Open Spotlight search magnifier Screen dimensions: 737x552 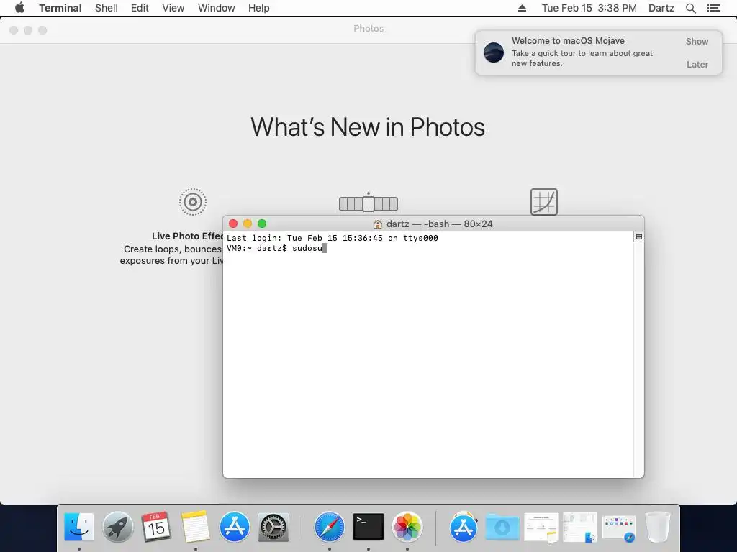[690, 8]
